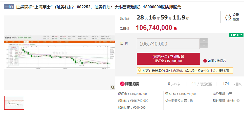Click 加价幅度 ¥500,000 detail row
Screen dimensions: 244x118
[x=132, y=108]
